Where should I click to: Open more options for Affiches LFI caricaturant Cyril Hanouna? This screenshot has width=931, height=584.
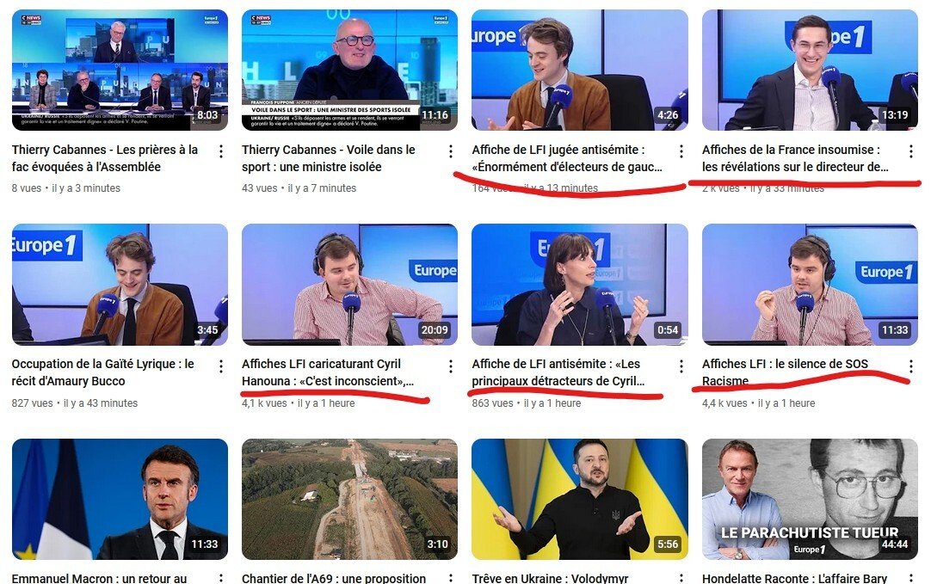click(451, 366)
